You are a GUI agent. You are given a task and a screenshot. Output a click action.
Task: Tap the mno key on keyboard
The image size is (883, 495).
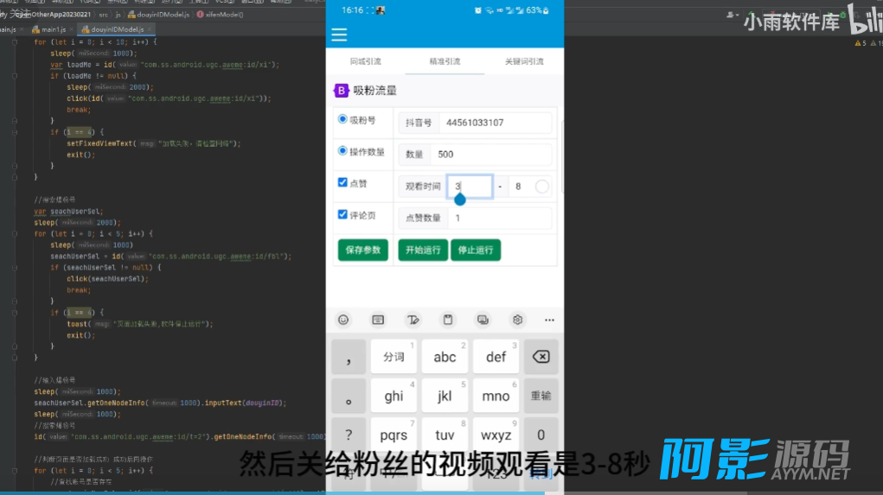[x=496, y=396]
